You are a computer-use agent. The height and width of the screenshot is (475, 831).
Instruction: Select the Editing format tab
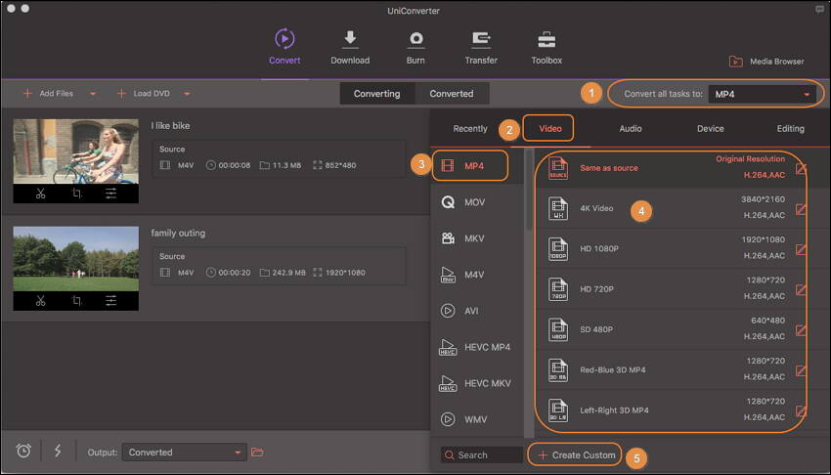pyautogui.click(x=790, y=129)
